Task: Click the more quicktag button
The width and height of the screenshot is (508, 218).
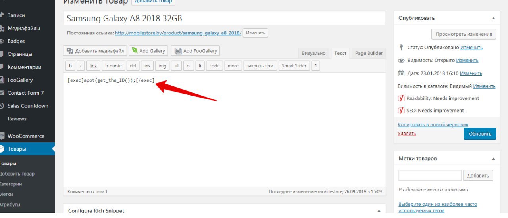Action: (233, 66)
